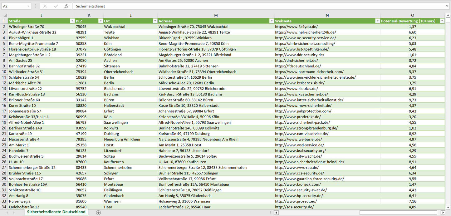Click the Select All corner triangle
Viewport: 451px width, 216px height.
click(4, 15)
